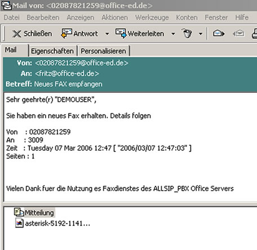This screenshot has height=250, width=257.
Task: Open next mail with envelope arrow icon
Action: point(219,34)
